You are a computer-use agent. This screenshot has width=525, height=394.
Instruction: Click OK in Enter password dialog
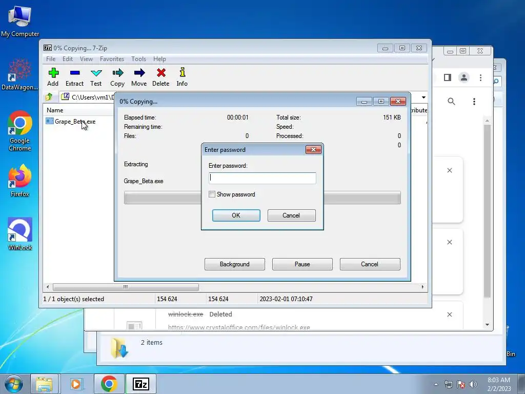236,215
